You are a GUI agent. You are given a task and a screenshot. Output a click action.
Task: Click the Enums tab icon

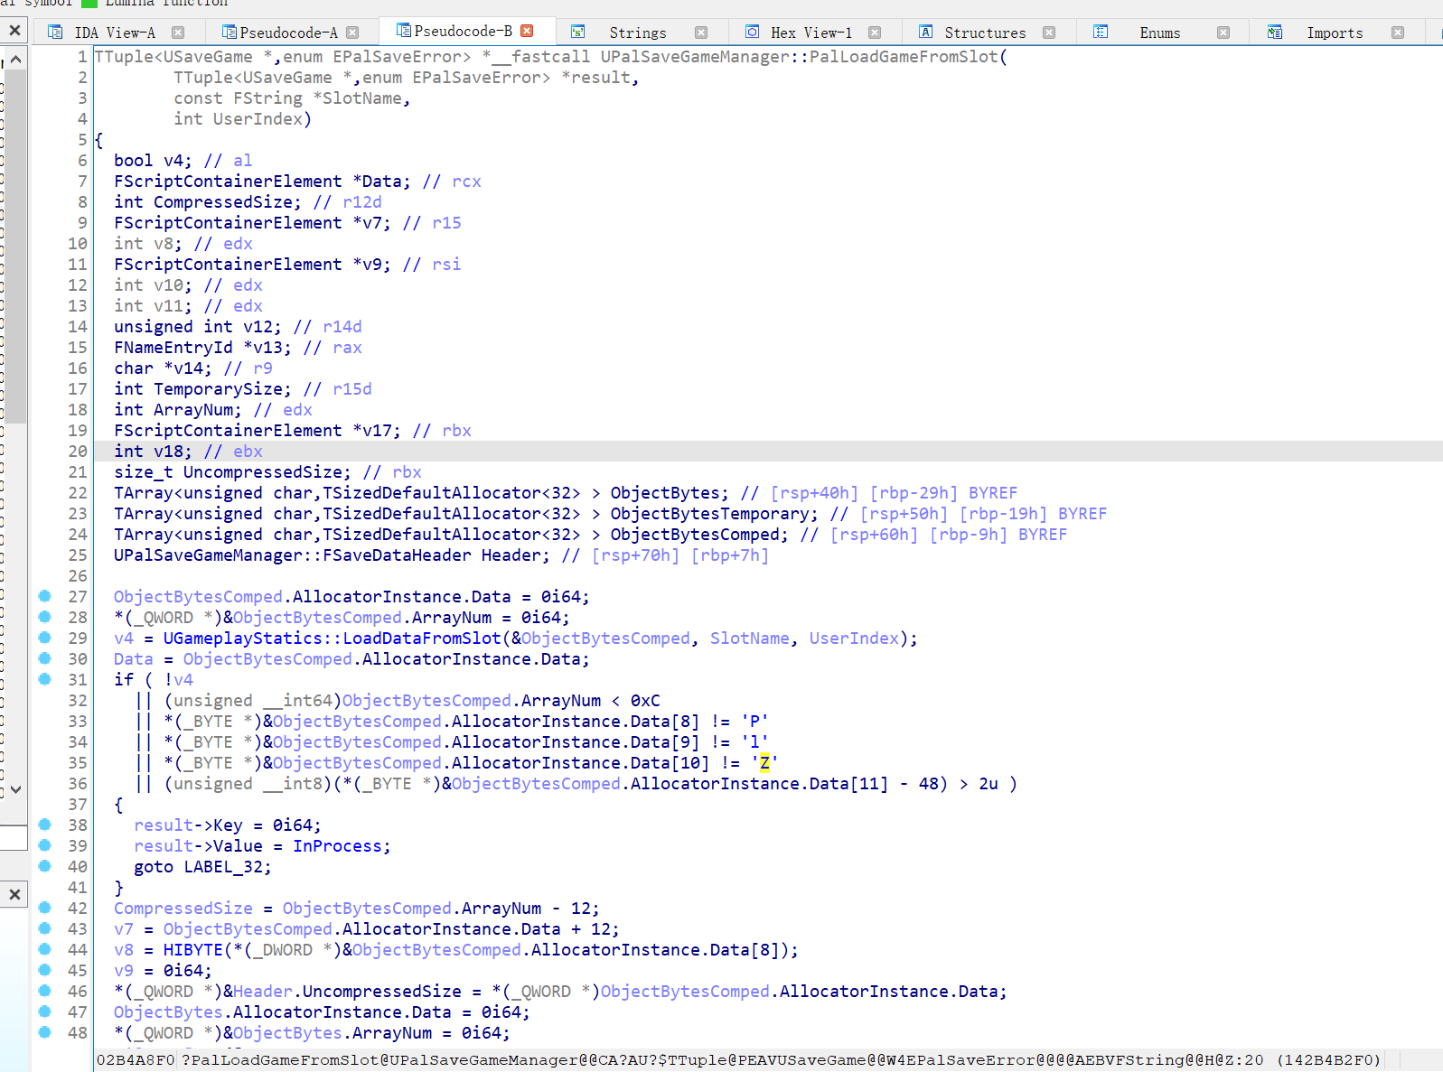pyautogui.click(x=1100, y=33)
